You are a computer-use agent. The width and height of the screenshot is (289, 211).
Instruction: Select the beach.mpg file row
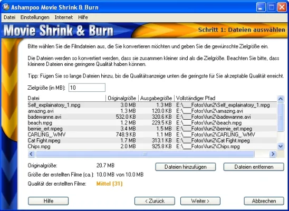click(x=152, y=123)
